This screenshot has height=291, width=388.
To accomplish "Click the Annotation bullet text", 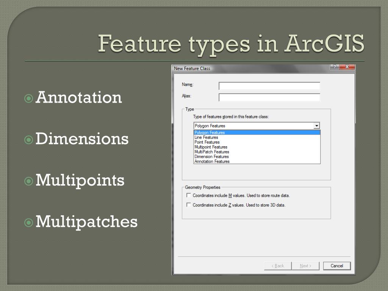I will point(79,97).
